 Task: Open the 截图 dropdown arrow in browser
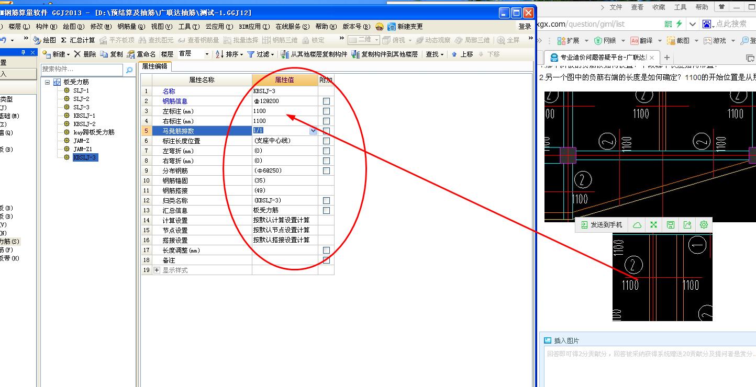click(695, 40)
